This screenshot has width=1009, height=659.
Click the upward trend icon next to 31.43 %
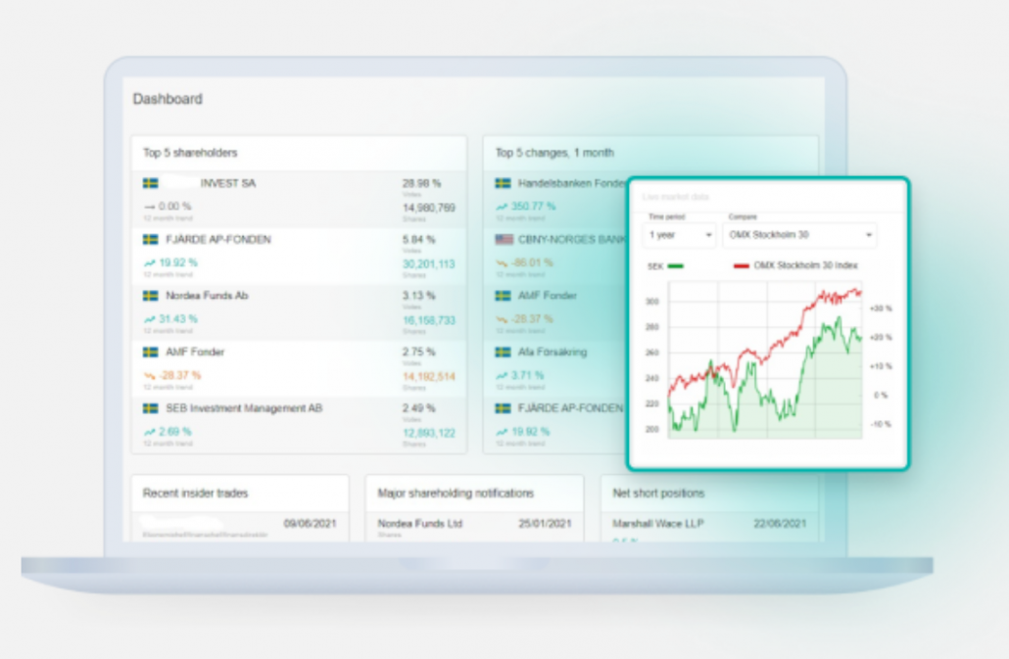point(149,319)
